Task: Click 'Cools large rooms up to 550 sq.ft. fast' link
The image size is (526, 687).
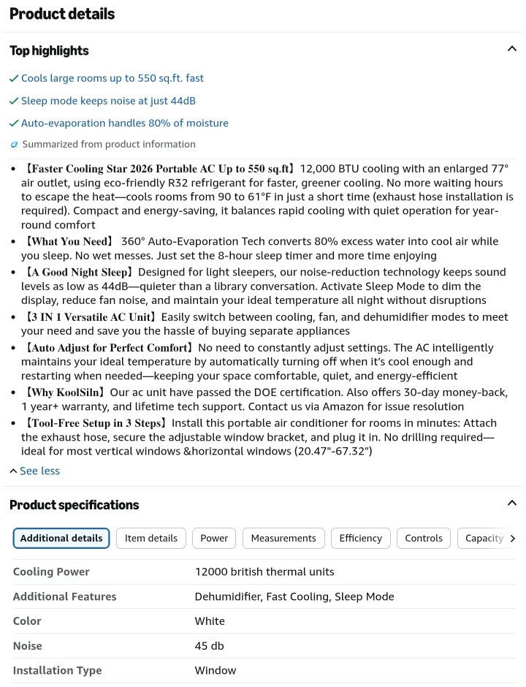Action: point(113,78)
